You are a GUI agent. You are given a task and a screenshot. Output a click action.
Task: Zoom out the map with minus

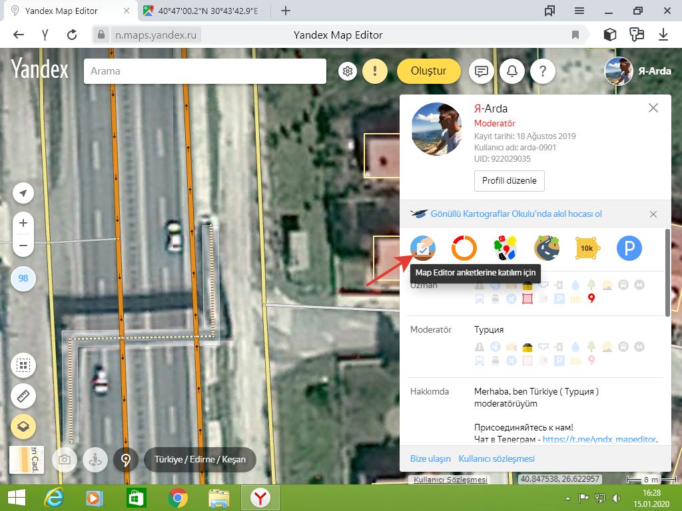(23, 246)
